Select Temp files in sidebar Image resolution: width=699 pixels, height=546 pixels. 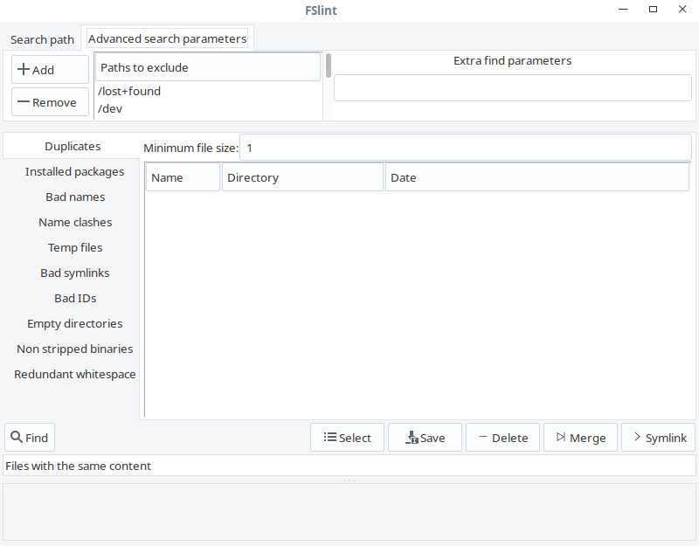75,248
